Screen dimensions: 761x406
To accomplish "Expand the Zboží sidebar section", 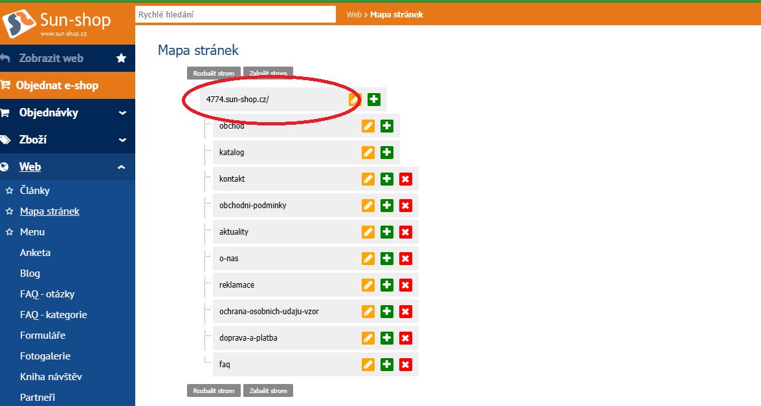I will pyautogui.click(x=122, y=140).
